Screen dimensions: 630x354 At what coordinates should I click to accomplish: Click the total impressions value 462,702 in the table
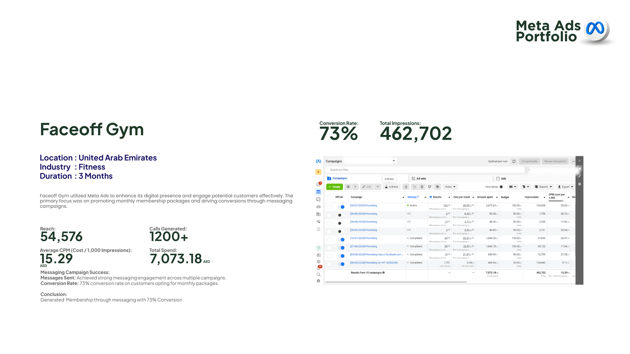click(541, 273)
